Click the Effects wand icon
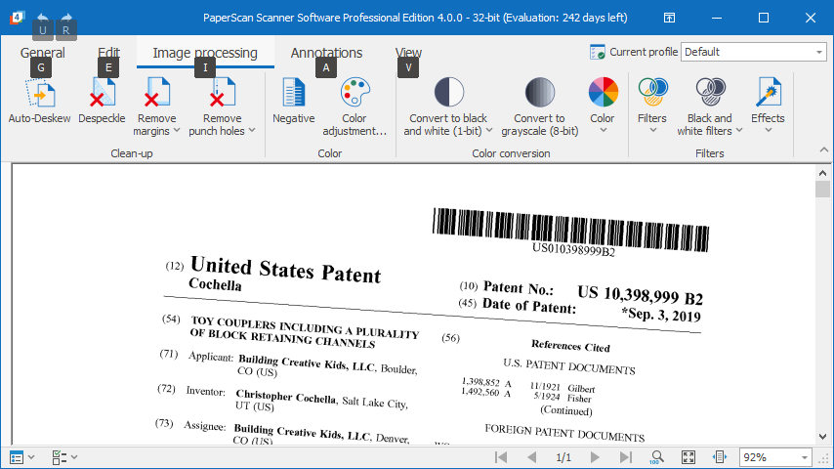The image size is (834, 469). 768,92
